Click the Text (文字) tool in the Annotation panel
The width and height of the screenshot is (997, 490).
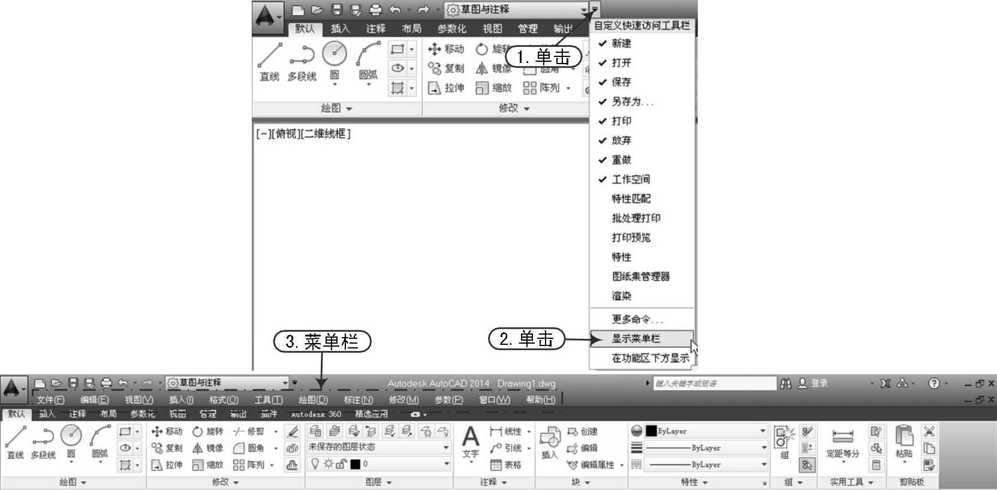(x=471, y=443)
